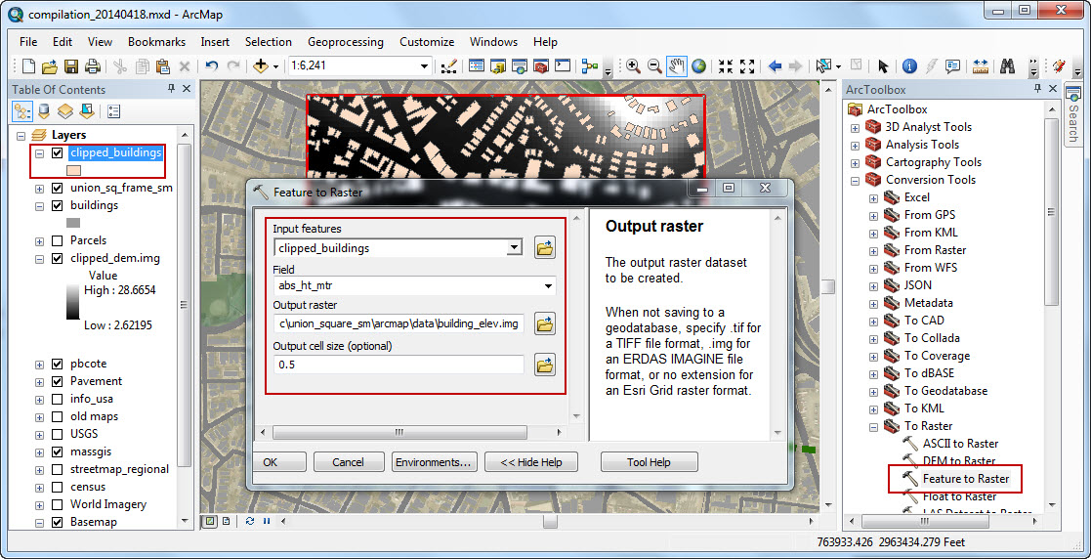Screen dimensions: 1091x559
Task: Toggle the clipped_dem.img layer checkbox
Action: click(x=57, y=258)
